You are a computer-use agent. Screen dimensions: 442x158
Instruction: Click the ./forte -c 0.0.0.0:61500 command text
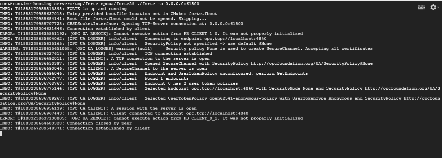click(168, 4)
